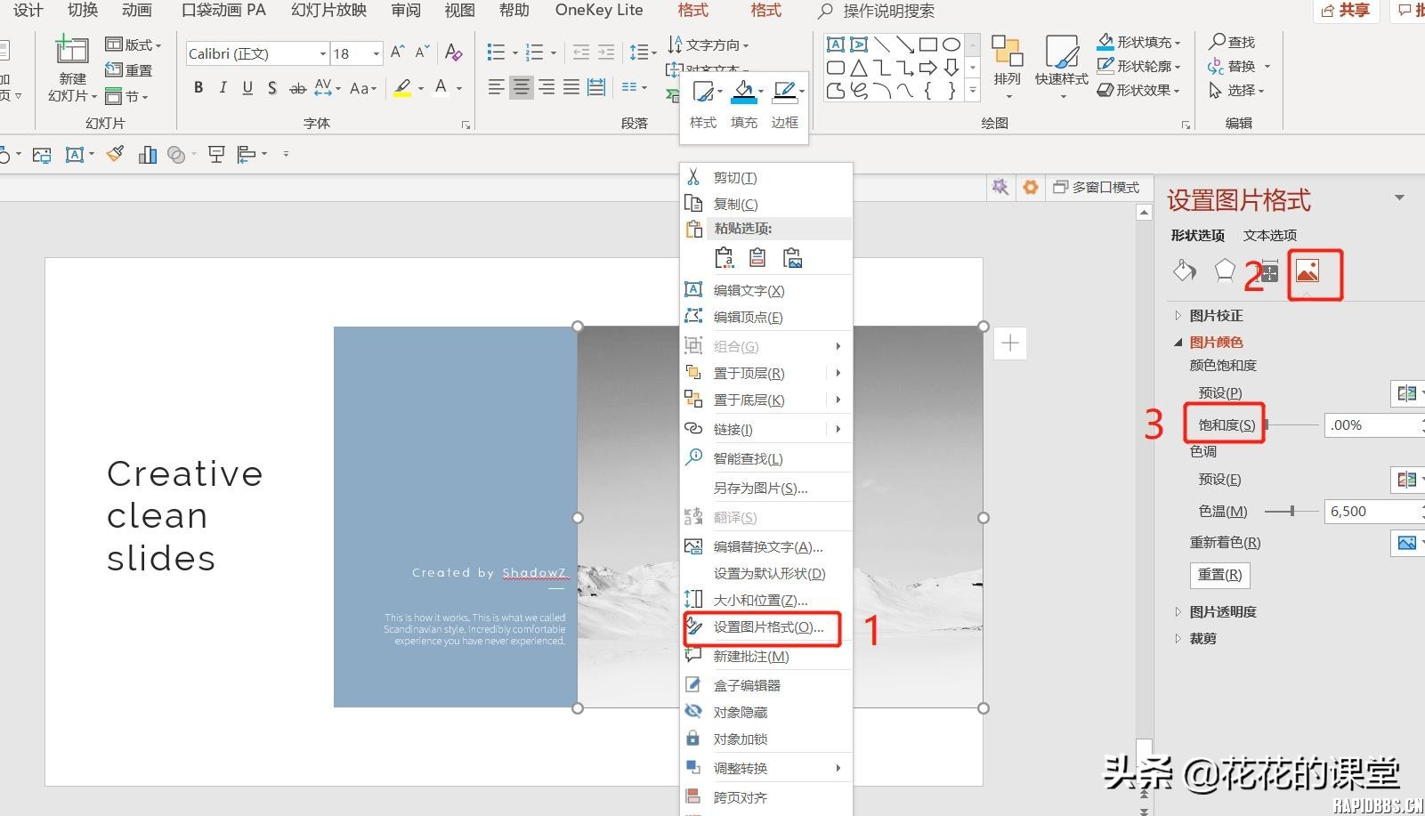Click the Reset button in Picture Color
Viewport: 1425px width, 816px height.
click(1219, 575)
